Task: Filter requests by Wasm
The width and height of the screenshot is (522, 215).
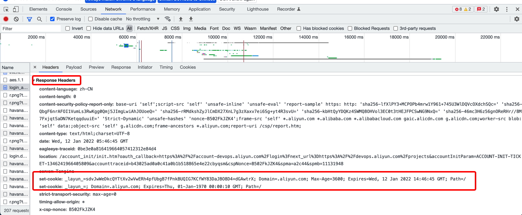Action: pyautogui.click(x=250, y=28)
